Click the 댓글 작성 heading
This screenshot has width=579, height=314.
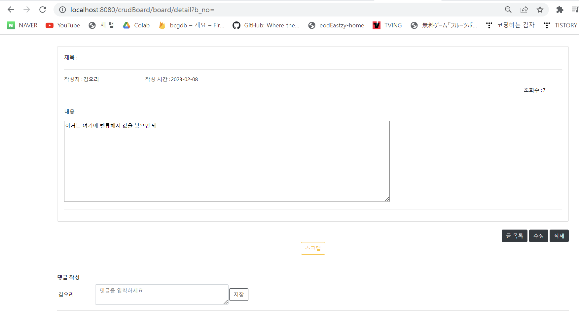[68, 277]
